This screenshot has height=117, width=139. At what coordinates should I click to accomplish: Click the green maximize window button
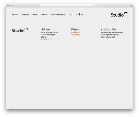click(x=12, y=5)
